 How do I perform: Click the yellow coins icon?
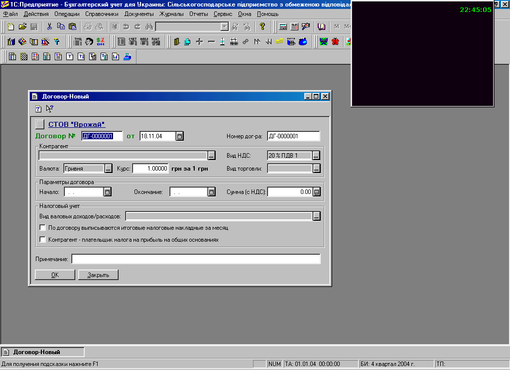(x=279, y=42)
